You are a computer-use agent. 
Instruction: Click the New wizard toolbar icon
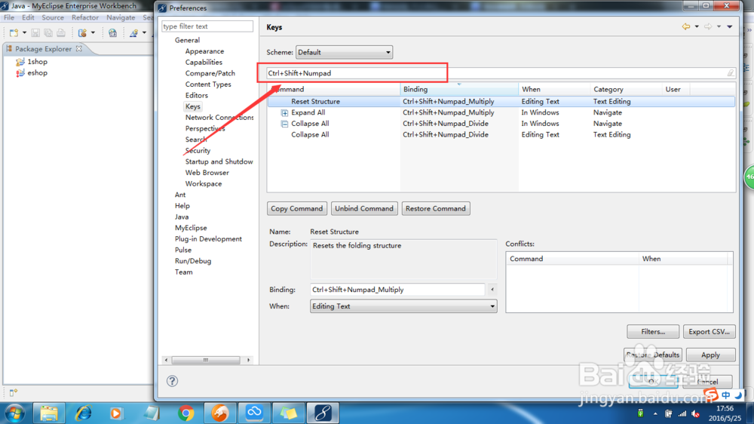point(14,32)
